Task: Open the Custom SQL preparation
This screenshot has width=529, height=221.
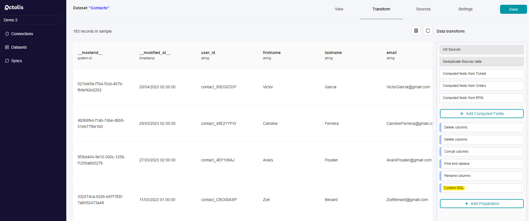Action: [x=482, y=188]
